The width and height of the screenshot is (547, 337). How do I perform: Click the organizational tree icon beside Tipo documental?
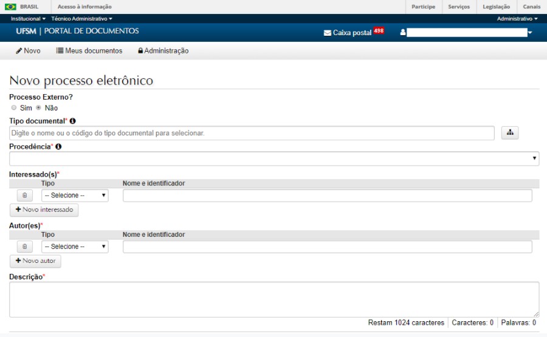click(x=509, y=133)
